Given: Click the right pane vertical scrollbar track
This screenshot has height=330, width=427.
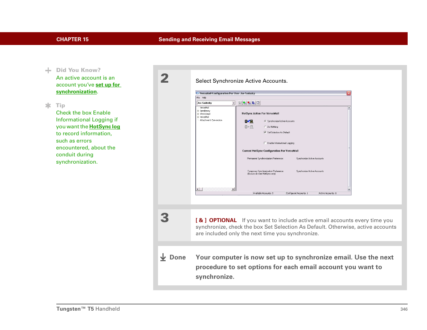Looking at the screenshot, I should tap(349, 149).
